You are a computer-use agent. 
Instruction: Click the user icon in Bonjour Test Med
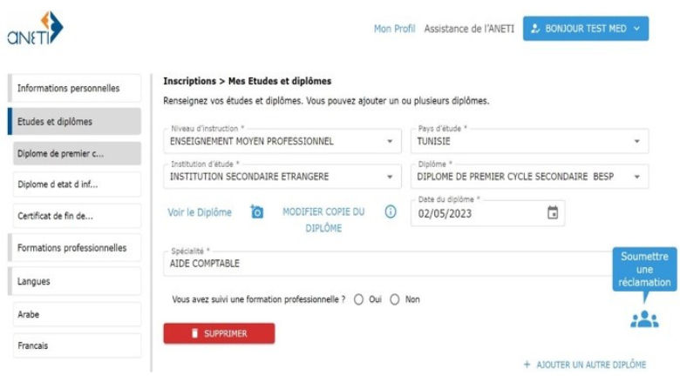tap(534, 29)
